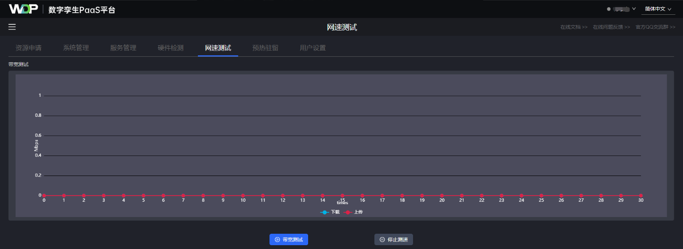Select the chart data point at time 20
The height and width of the screenshot is (249, 683).
point(442,196)
